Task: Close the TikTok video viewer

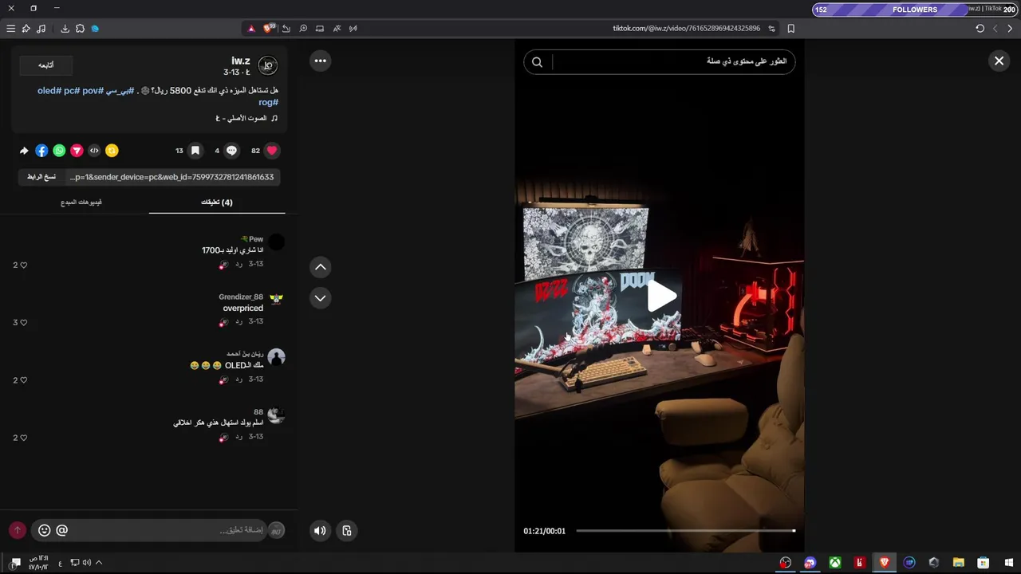Action: tap(999, 61)
